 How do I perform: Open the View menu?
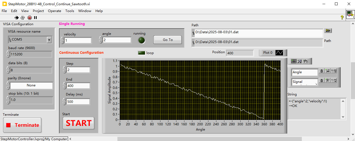(25, 11)
